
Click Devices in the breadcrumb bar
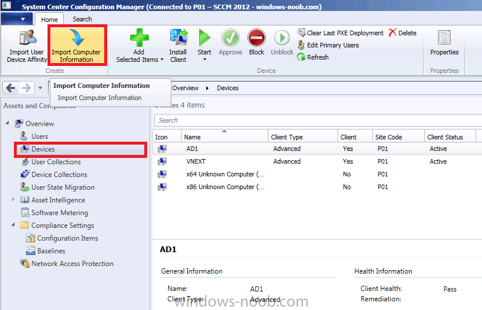[x=228, y=88]
